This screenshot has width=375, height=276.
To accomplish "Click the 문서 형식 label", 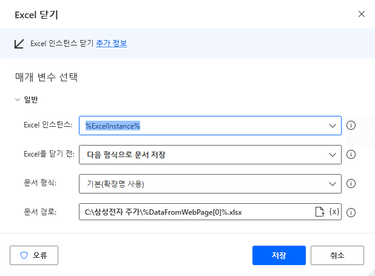I will 40,183.
